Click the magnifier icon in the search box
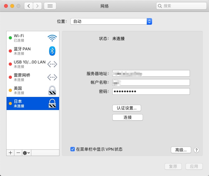 [x=160, y=6]
